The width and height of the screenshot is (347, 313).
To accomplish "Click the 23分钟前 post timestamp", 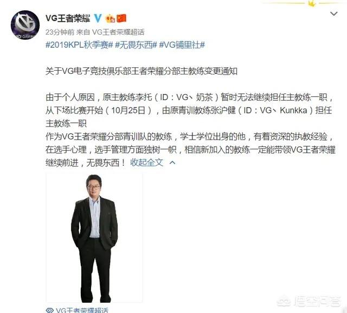I will pyautogui.click(x=60, y=32).
